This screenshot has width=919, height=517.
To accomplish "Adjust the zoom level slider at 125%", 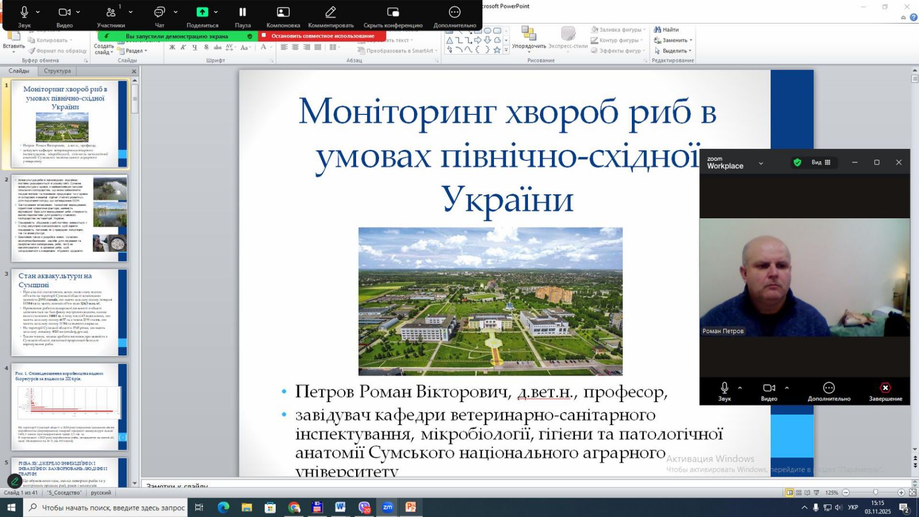I will (875, 493).
